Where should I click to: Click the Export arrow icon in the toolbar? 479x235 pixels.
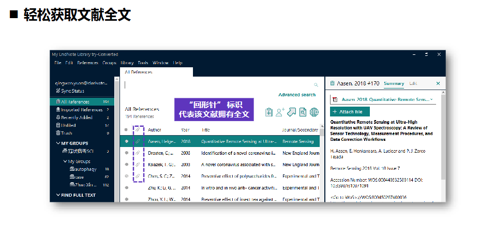point(291,112)
